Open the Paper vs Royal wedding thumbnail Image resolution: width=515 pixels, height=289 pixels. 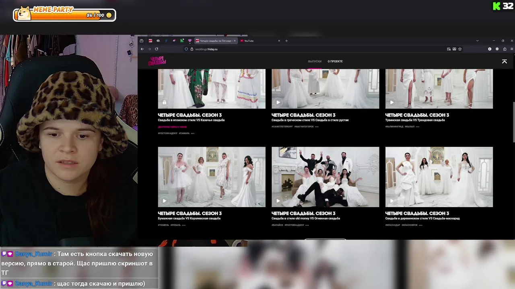[x=212, y=177]
